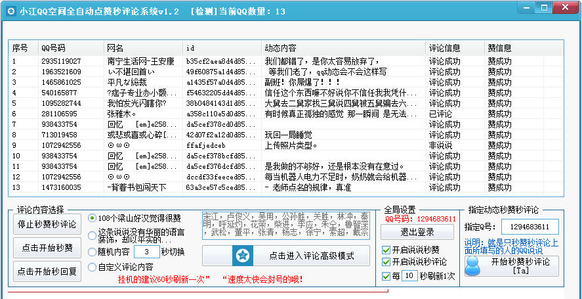Click content 副班！你屌爆了！！！
The width and height of the screenshot is (582, 299).
coord(302,82)
